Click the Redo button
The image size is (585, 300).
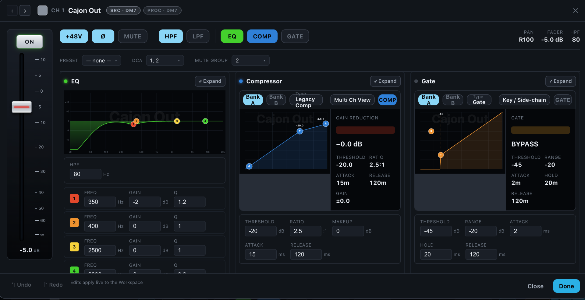(53, 285)
